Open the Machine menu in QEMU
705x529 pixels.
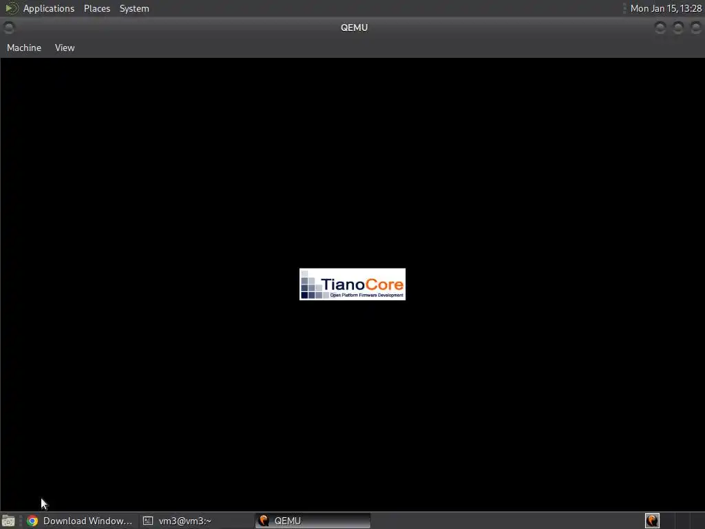[x=24, y=48]
